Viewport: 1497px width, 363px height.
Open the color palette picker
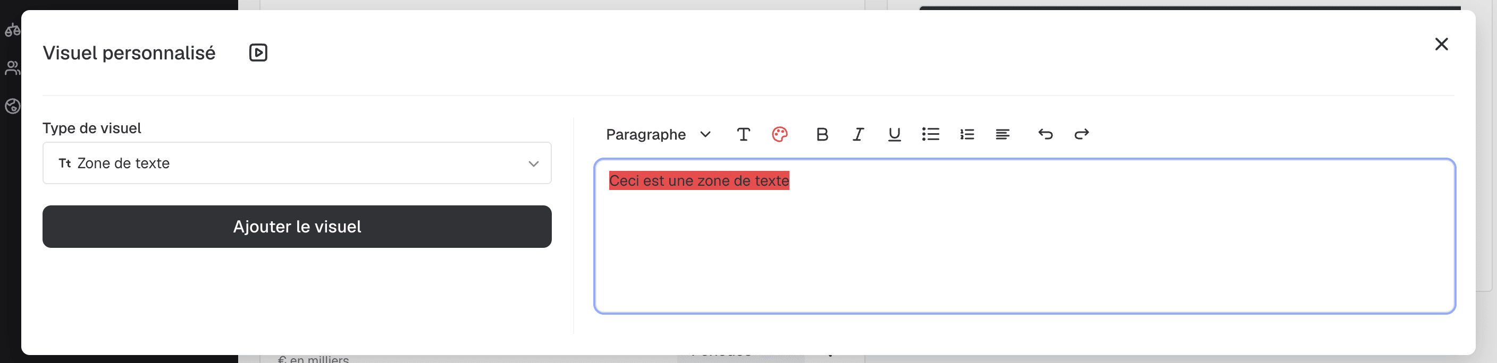[x=779, y=134]
